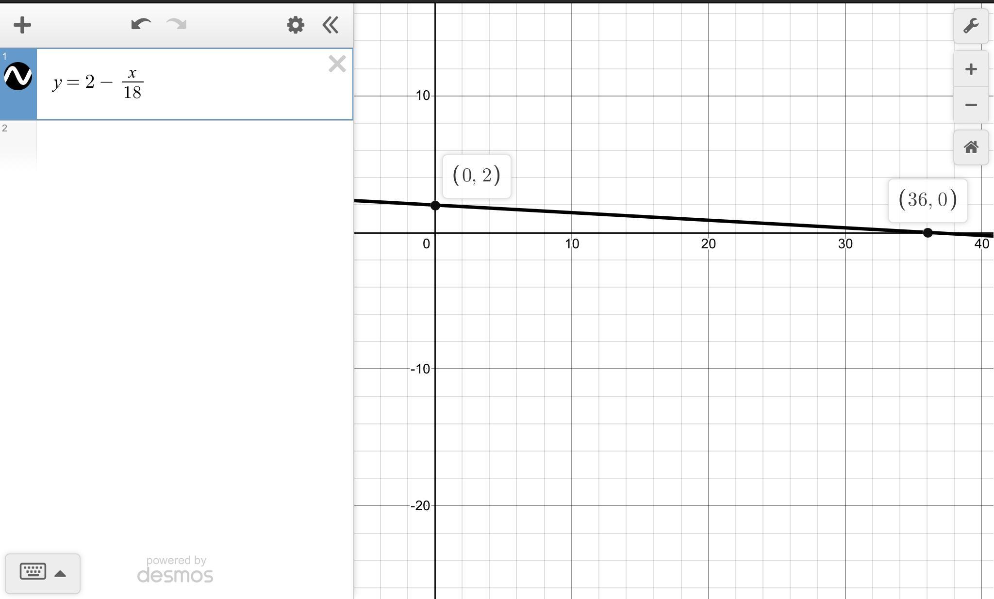The height and width of the screenshot is (599, 994).
Task: Click the redo arrow icon
Action: click(177, 24)
